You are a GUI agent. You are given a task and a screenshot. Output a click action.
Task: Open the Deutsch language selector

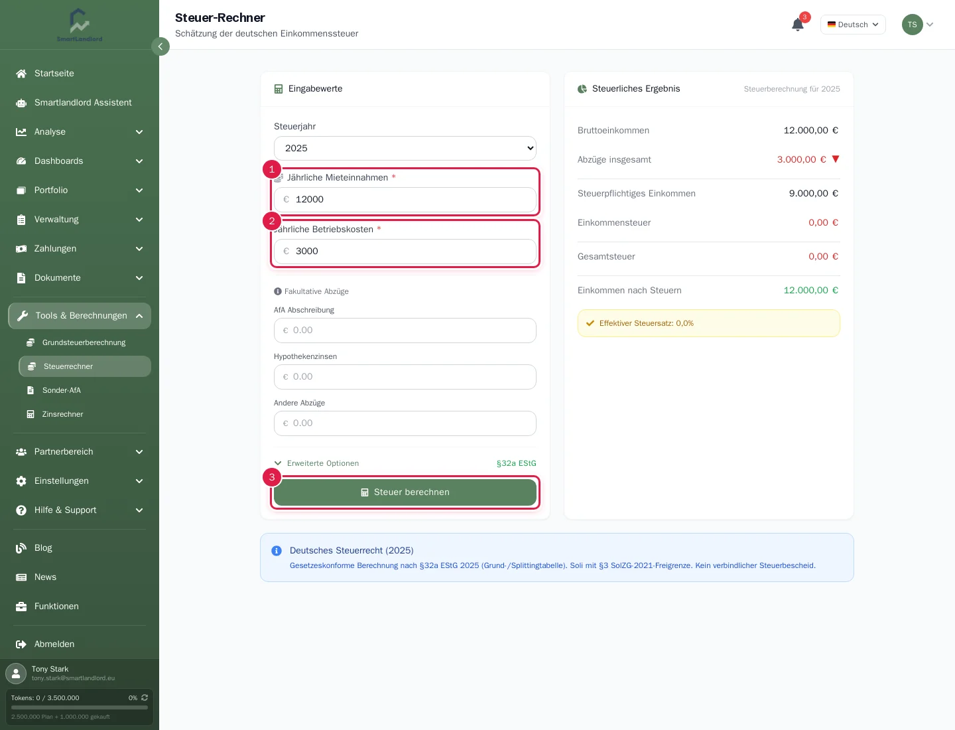click(x=853, y=25)
